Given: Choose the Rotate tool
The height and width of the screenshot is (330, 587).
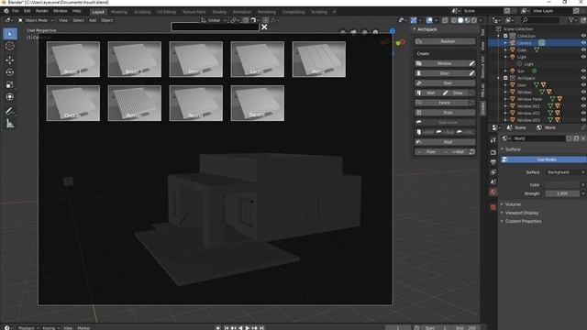Looking at the screenshot, I should 10,72.
